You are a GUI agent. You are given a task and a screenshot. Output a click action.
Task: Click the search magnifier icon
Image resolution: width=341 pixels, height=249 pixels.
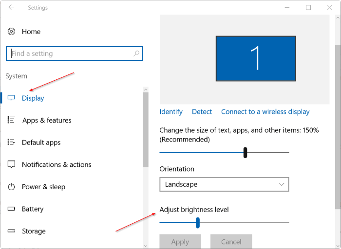(x=136, y=53)
